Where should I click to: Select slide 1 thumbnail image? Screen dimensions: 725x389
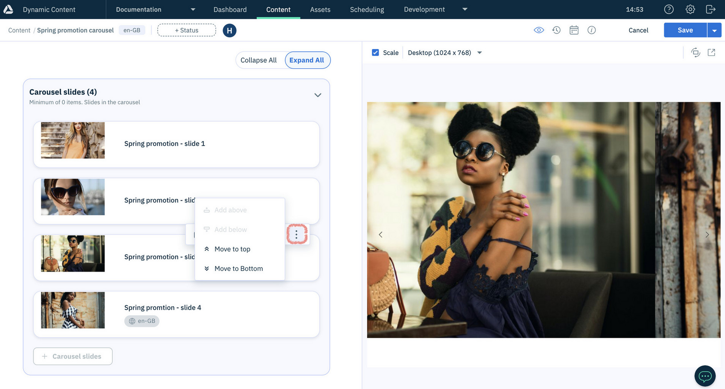pyautogui.click(x=73, y=140)
